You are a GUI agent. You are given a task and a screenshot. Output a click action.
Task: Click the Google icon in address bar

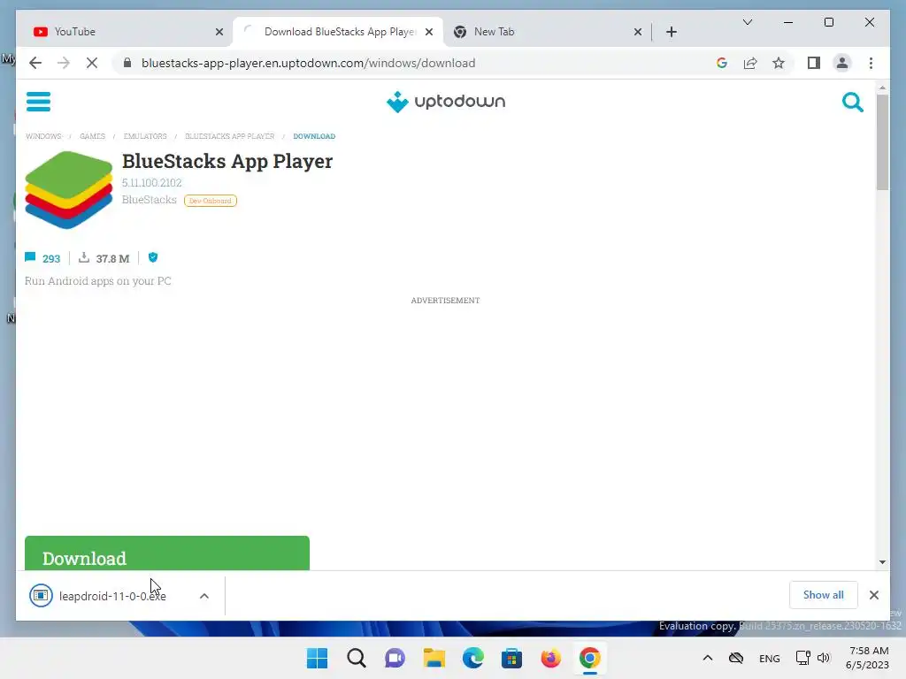point(722,63)
